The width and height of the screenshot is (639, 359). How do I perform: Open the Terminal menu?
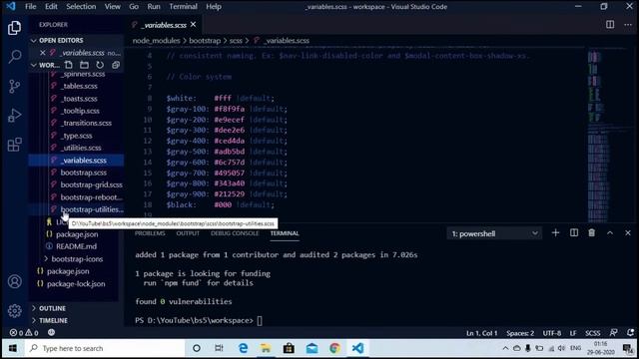[183, 7]
